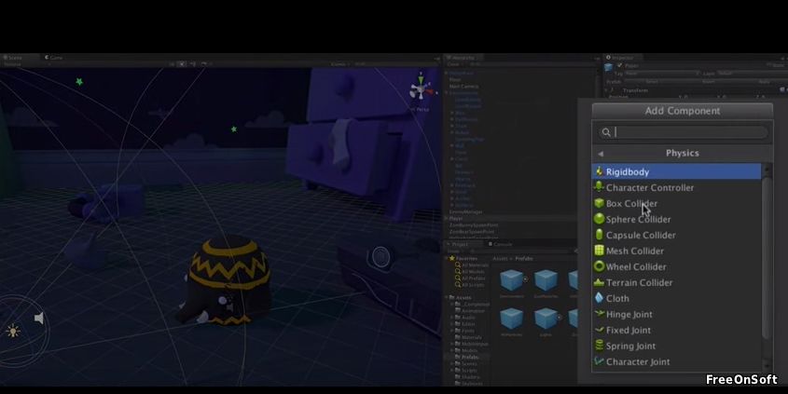Screen dimensions: 788x394
Task: Choose Character Controller from the Physics list
Action: (676, 188)
